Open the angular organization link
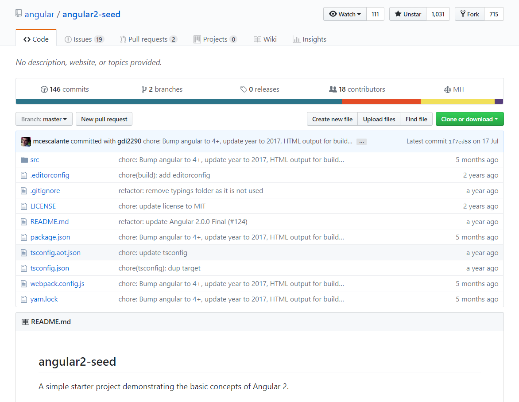519x402 pixels. 39,14
